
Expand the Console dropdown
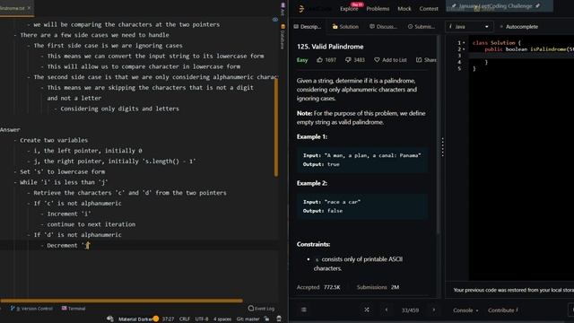tap(465, 310)
